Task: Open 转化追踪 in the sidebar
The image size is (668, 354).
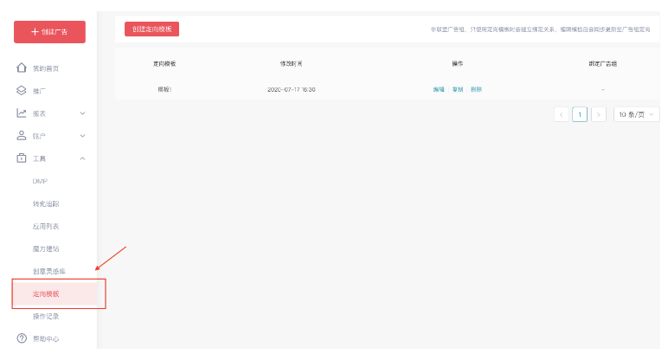Action: [46, 203]
